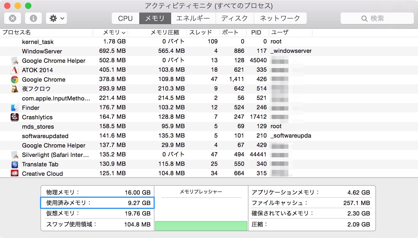
Task: Click the 1.78 GB memory value
Action: coord(114,41)
